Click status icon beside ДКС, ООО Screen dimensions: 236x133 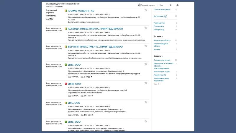point(66,103)
